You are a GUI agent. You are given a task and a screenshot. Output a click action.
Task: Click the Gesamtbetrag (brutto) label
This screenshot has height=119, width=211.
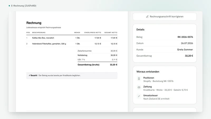88,65
